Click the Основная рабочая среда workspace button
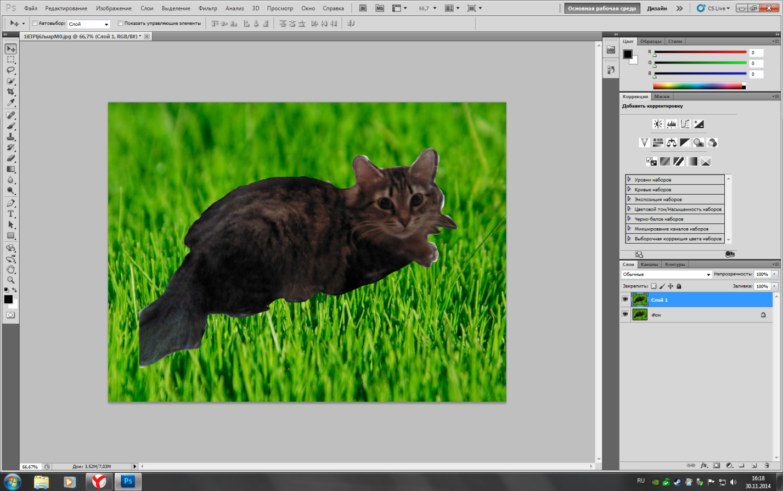 coord(602,8)
